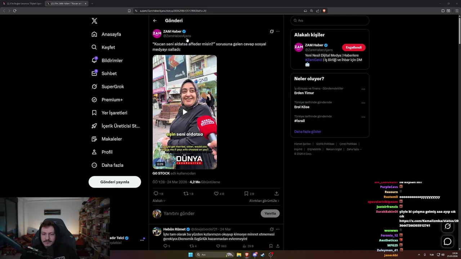Click the #ZamGeldi hashtag link

coord(314,60)
